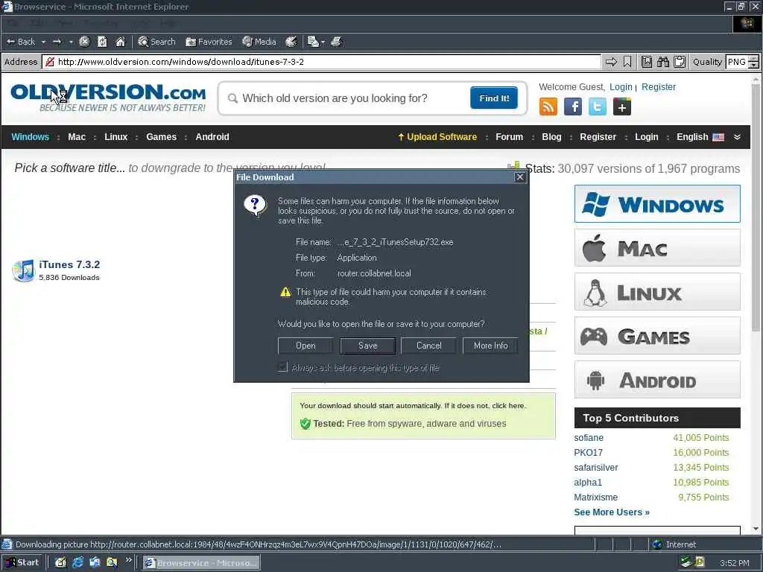This screenshot has width=763, height=572.
Task: Open contributor PKO17's profile
Action: (x=588, y=452)
